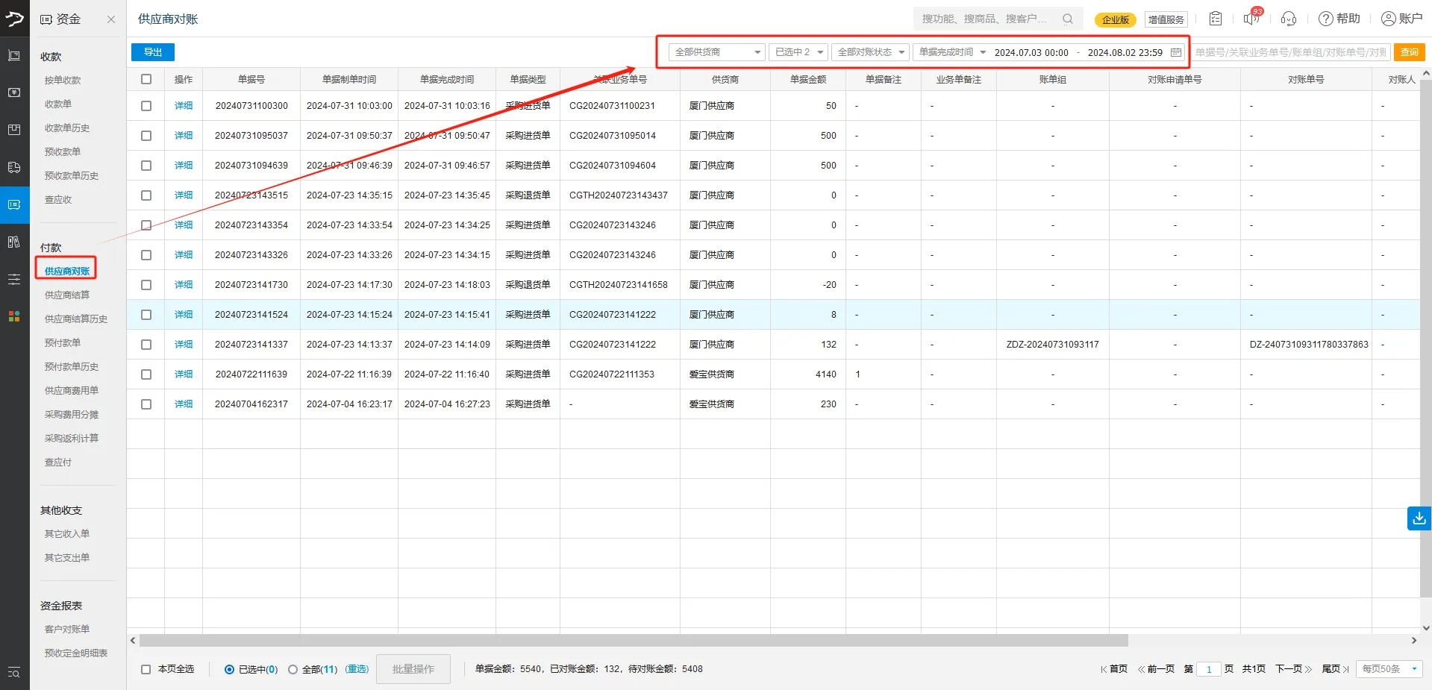Click the horizontal scrollbar under the table
Viewport: 1432px width, 690px height.
[633, 641]
